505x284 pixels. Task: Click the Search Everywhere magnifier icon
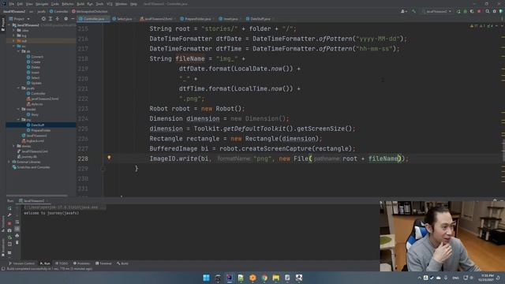(488, 12)
